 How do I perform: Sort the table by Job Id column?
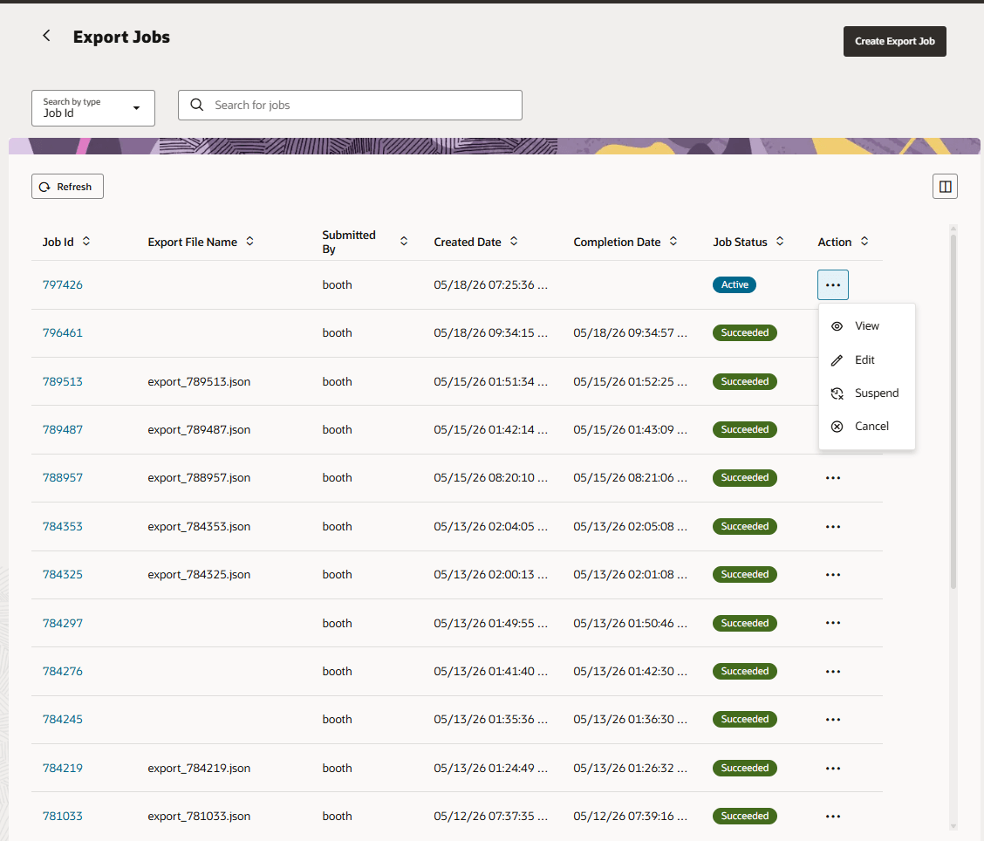pyautogui.click(x=86, y=242)
